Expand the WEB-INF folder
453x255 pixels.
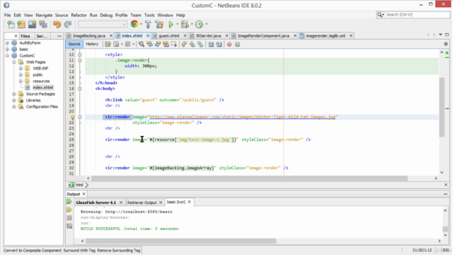[21, 69]
